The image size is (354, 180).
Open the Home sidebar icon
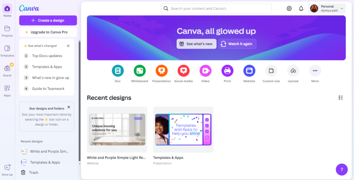click(7, 9)
